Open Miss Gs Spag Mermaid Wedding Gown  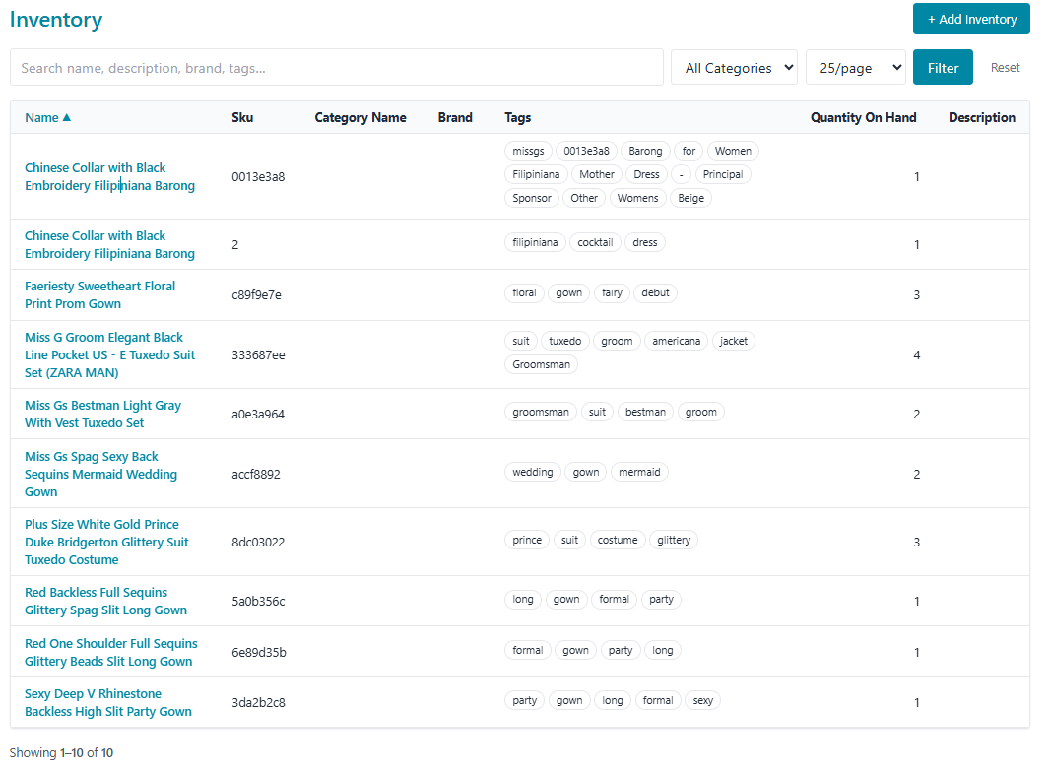coord(100,474)
